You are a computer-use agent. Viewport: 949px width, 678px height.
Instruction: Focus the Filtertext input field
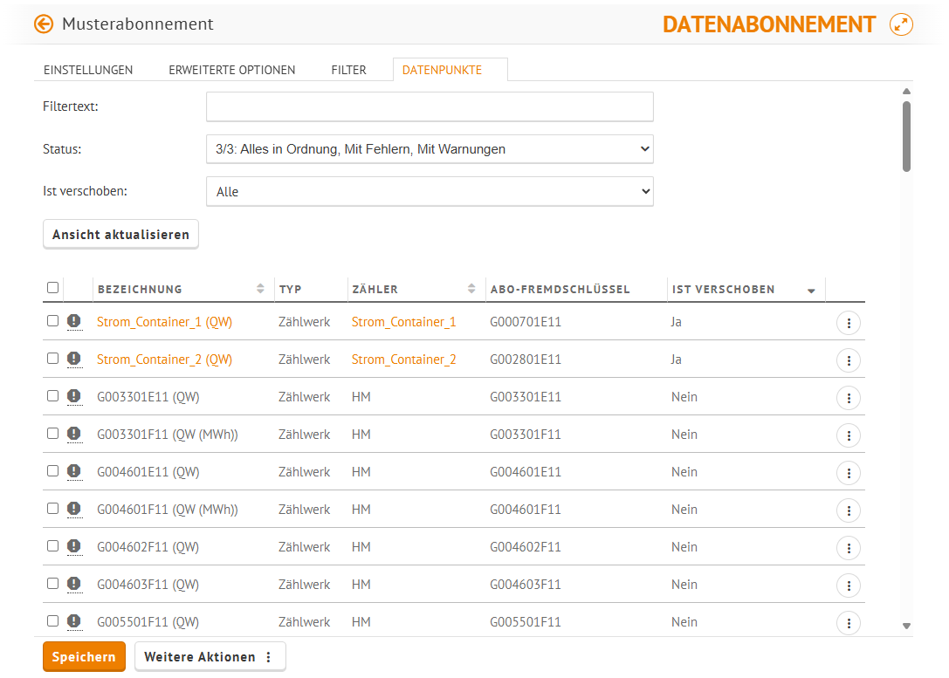click(430, 106)
